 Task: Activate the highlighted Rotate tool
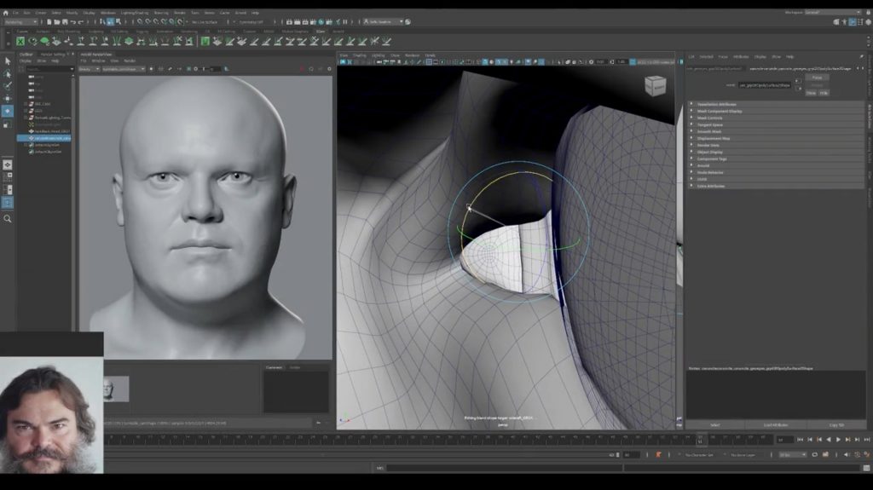[7, 112]
